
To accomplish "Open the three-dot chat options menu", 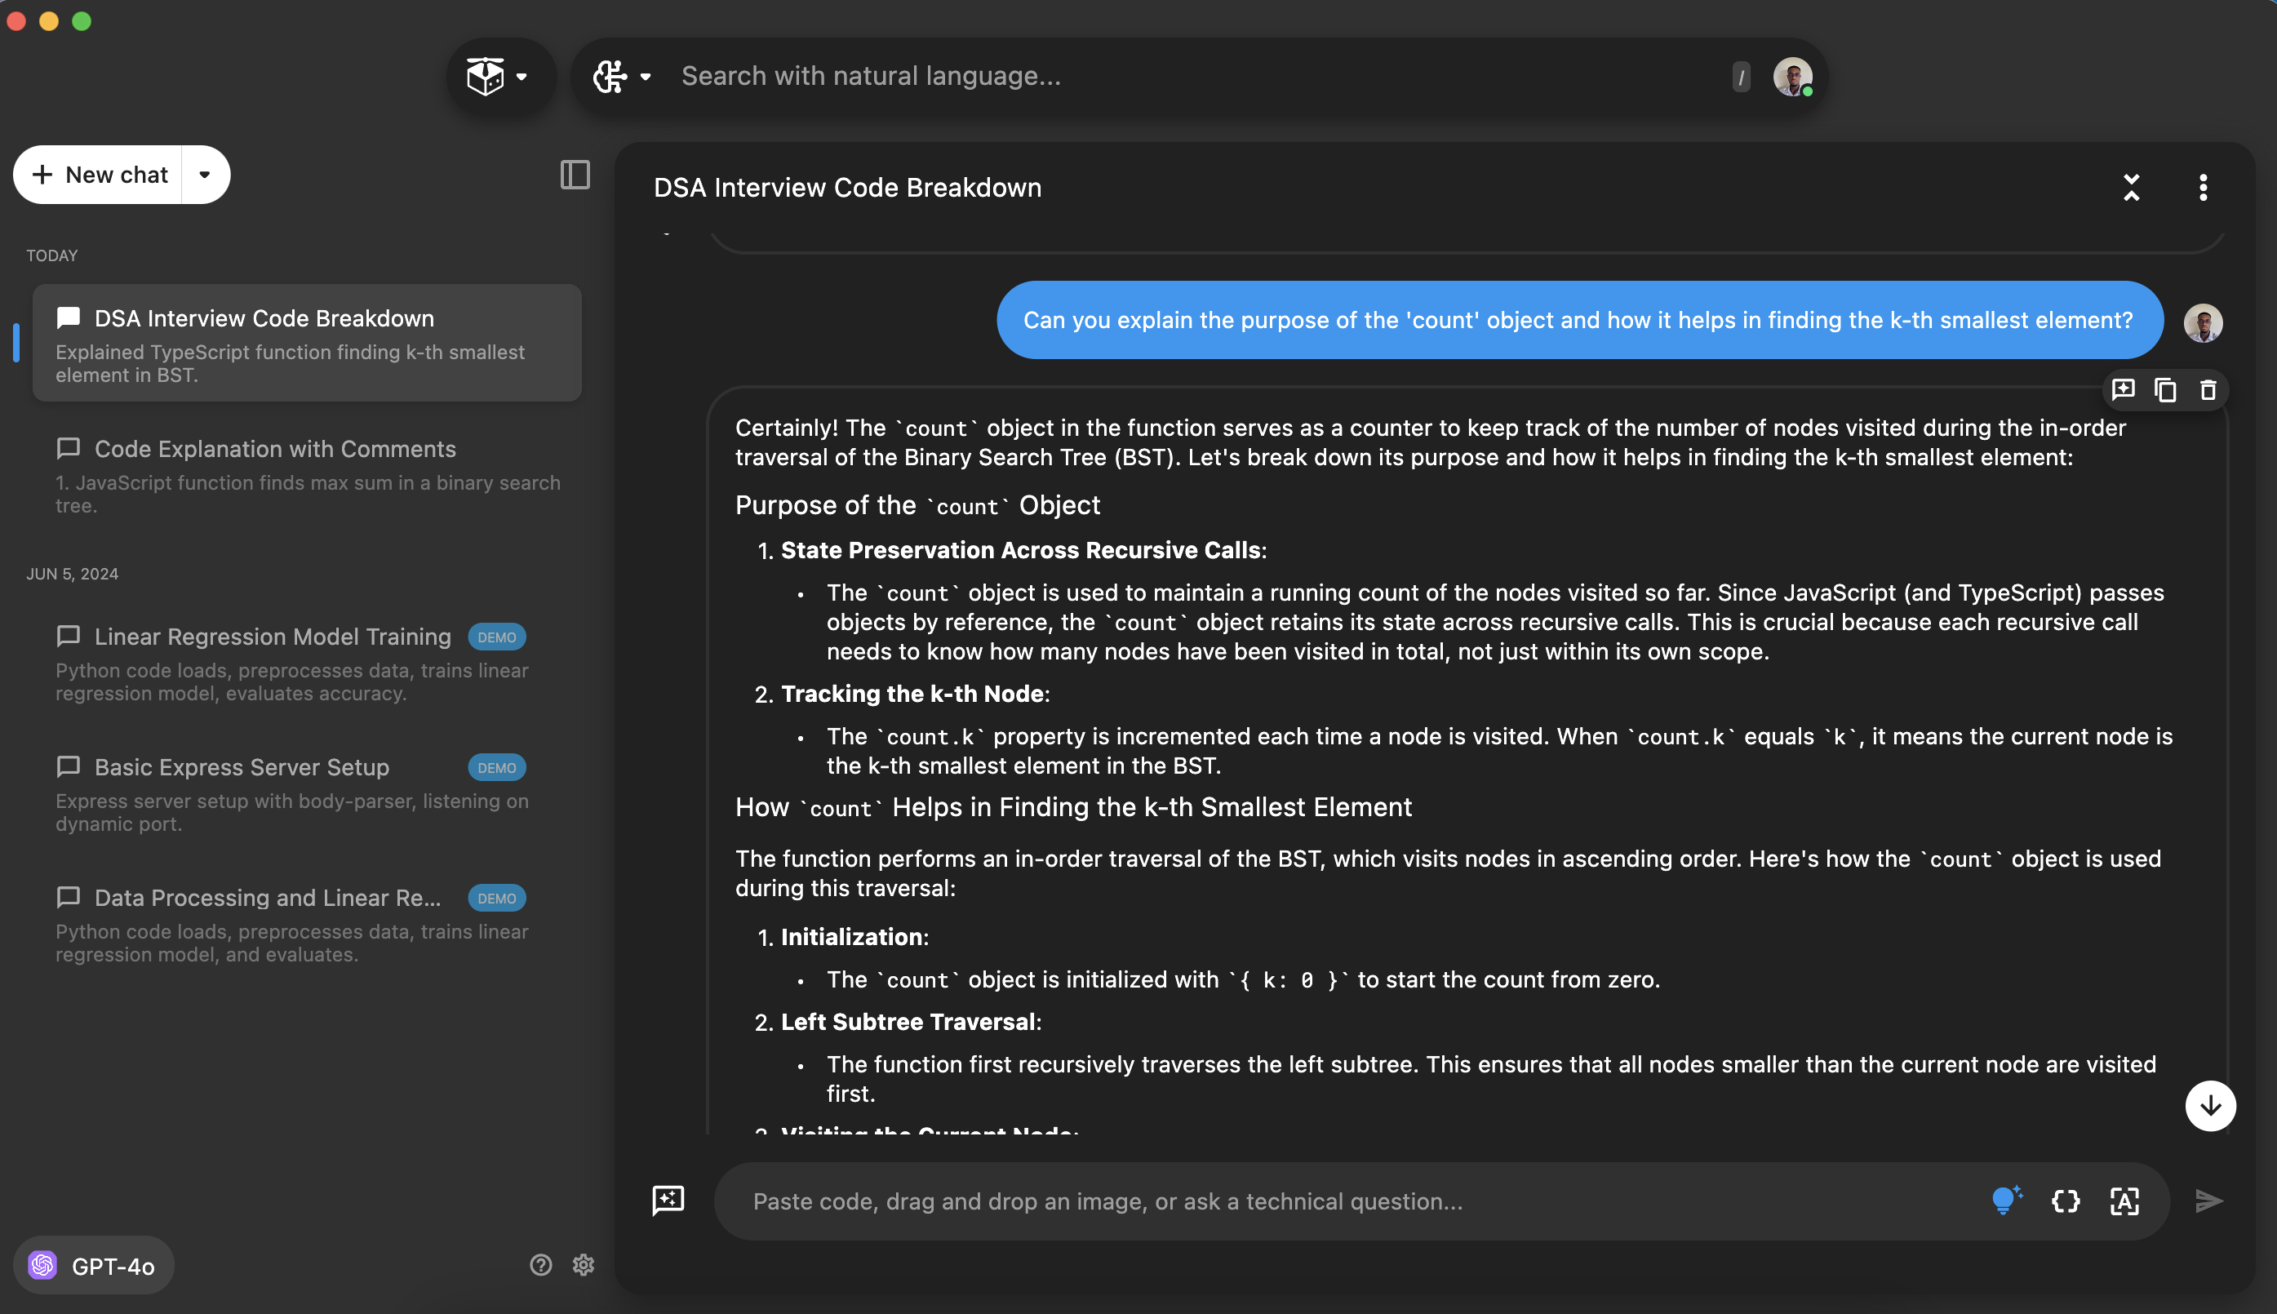I will coord(2203,188).
